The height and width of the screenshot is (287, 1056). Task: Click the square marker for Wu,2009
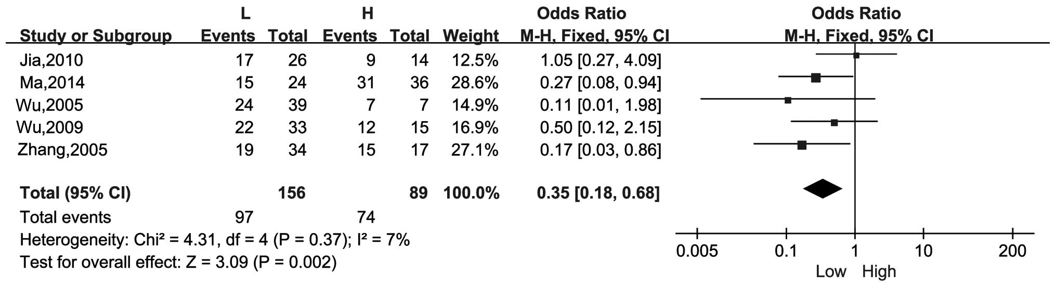click(834, 123)
